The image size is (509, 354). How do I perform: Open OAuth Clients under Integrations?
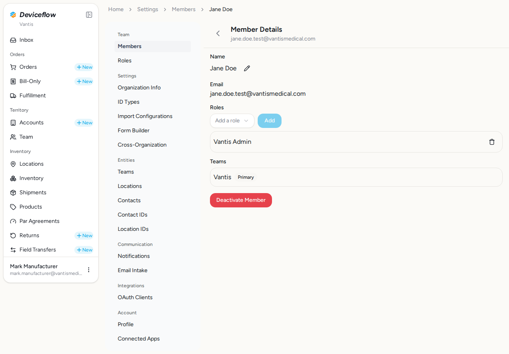153,298
